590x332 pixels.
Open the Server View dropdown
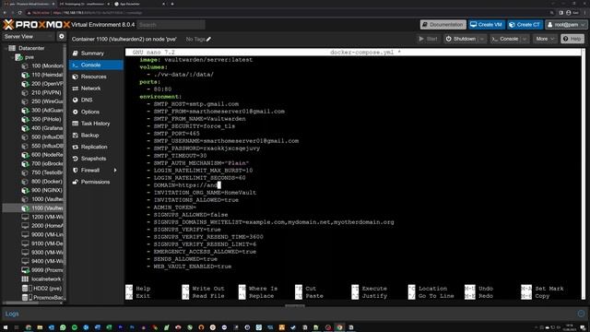[x=28, y=37]
